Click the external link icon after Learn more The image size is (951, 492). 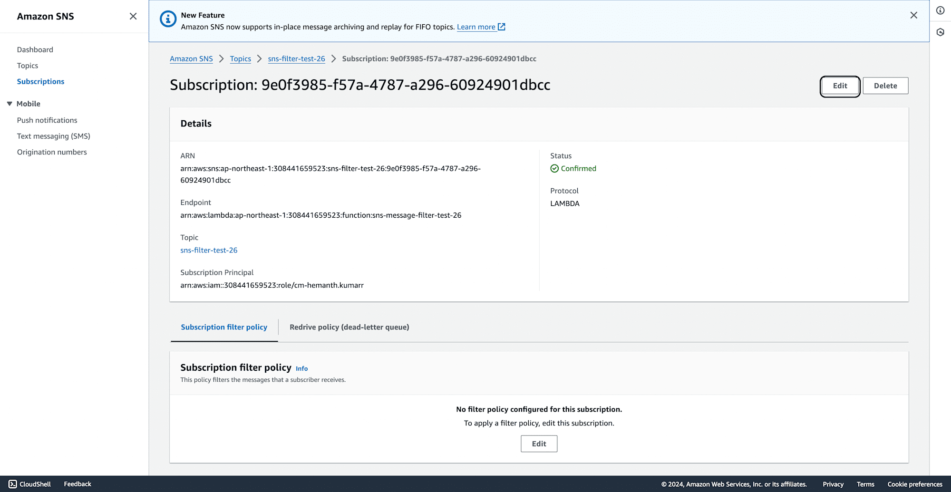point(502,27)
